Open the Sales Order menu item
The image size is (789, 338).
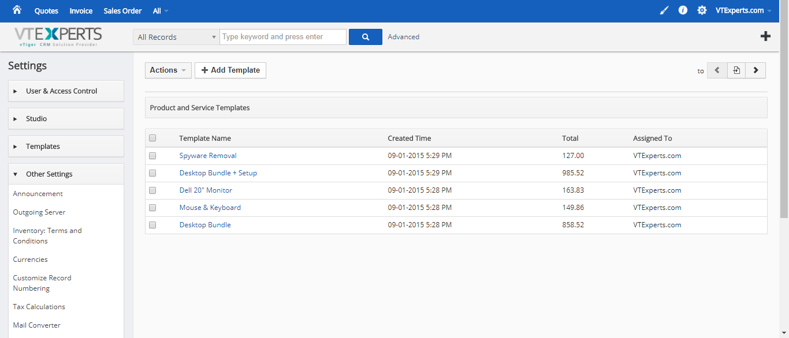[122, 11]
